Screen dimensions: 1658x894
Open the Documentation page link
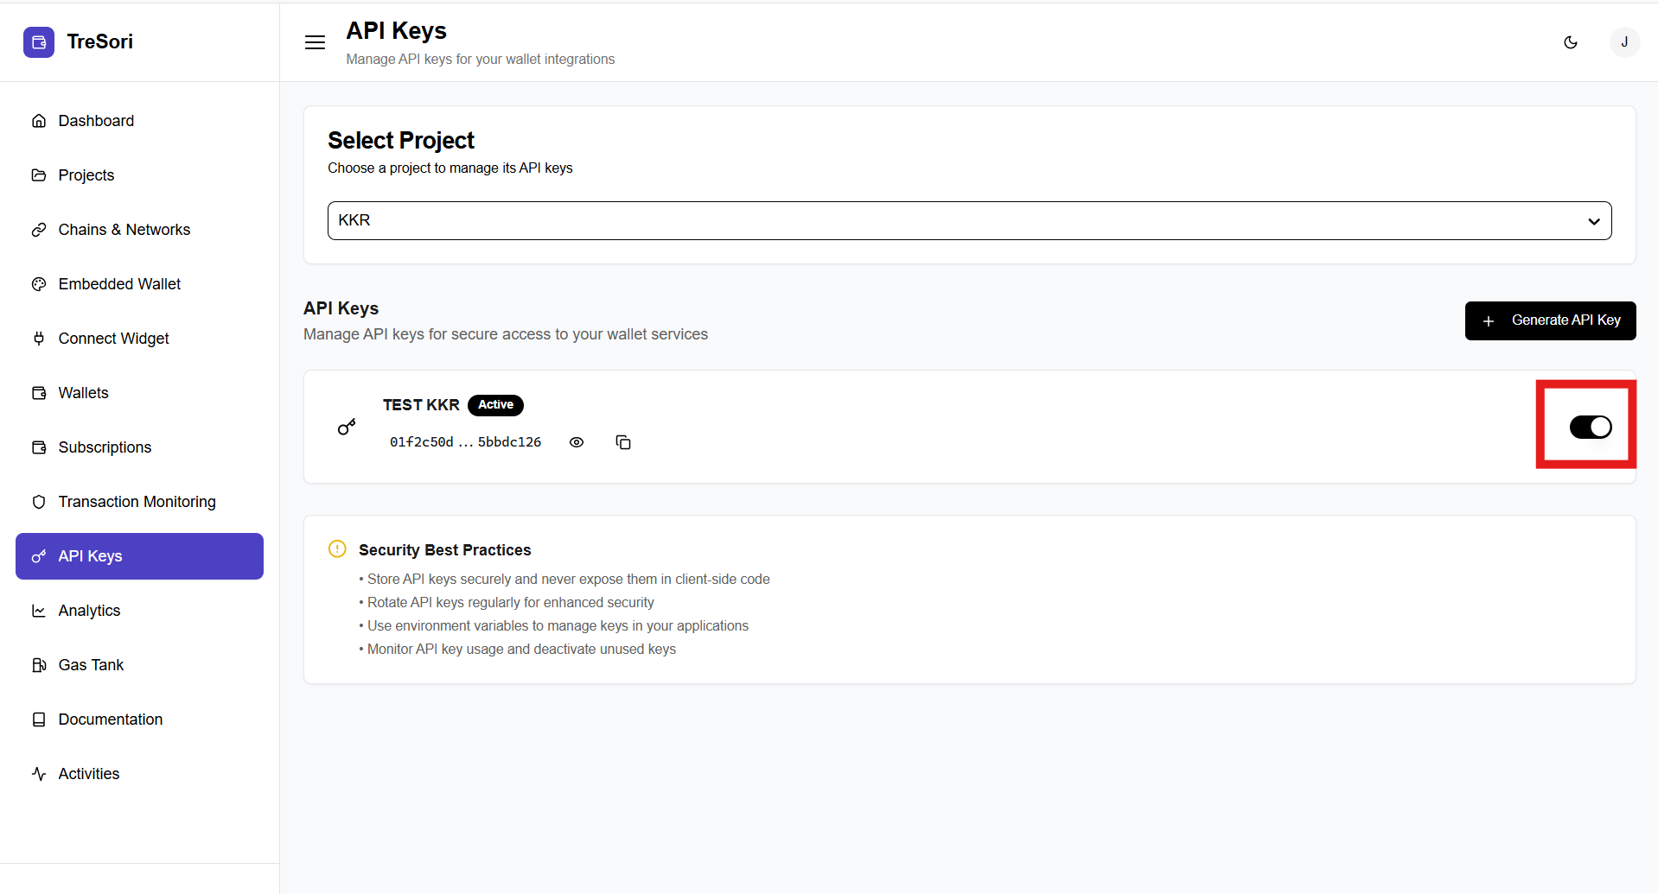[x=110, y=720]
